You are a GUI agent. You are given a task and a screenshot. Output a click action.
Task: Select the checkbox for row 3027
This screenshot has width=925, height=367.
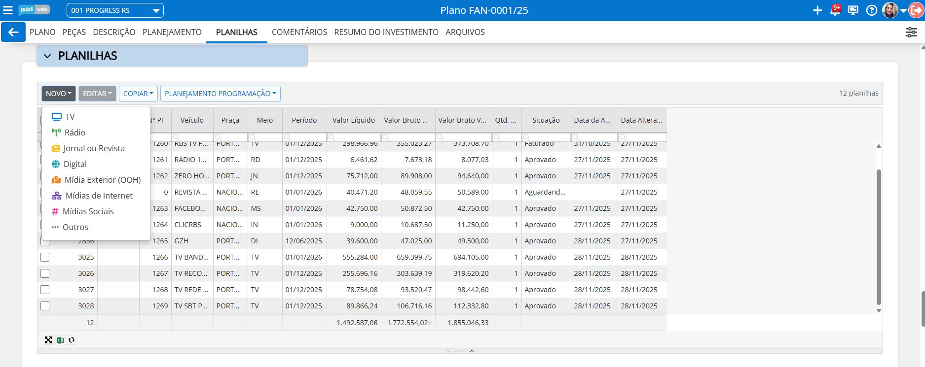coord(45,290)
